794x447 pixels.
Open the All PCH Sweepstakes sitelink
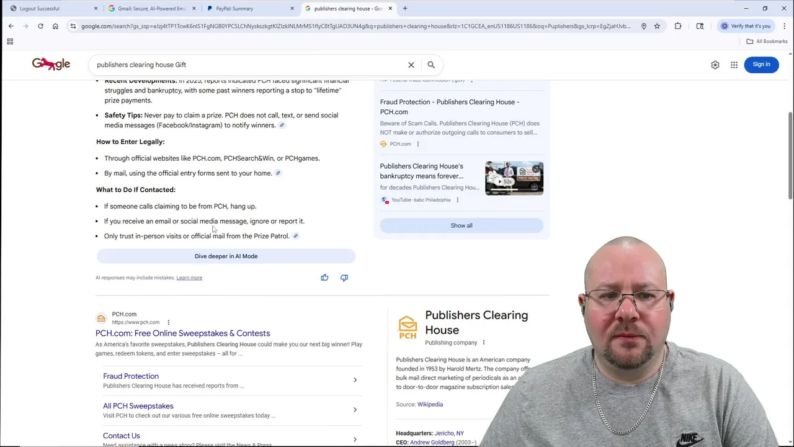(x=138, y=406)
